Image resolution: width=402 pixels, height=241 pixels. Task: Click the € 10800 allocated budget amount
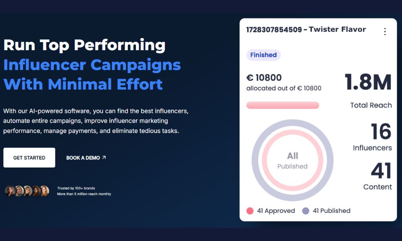tap(264, 78)
